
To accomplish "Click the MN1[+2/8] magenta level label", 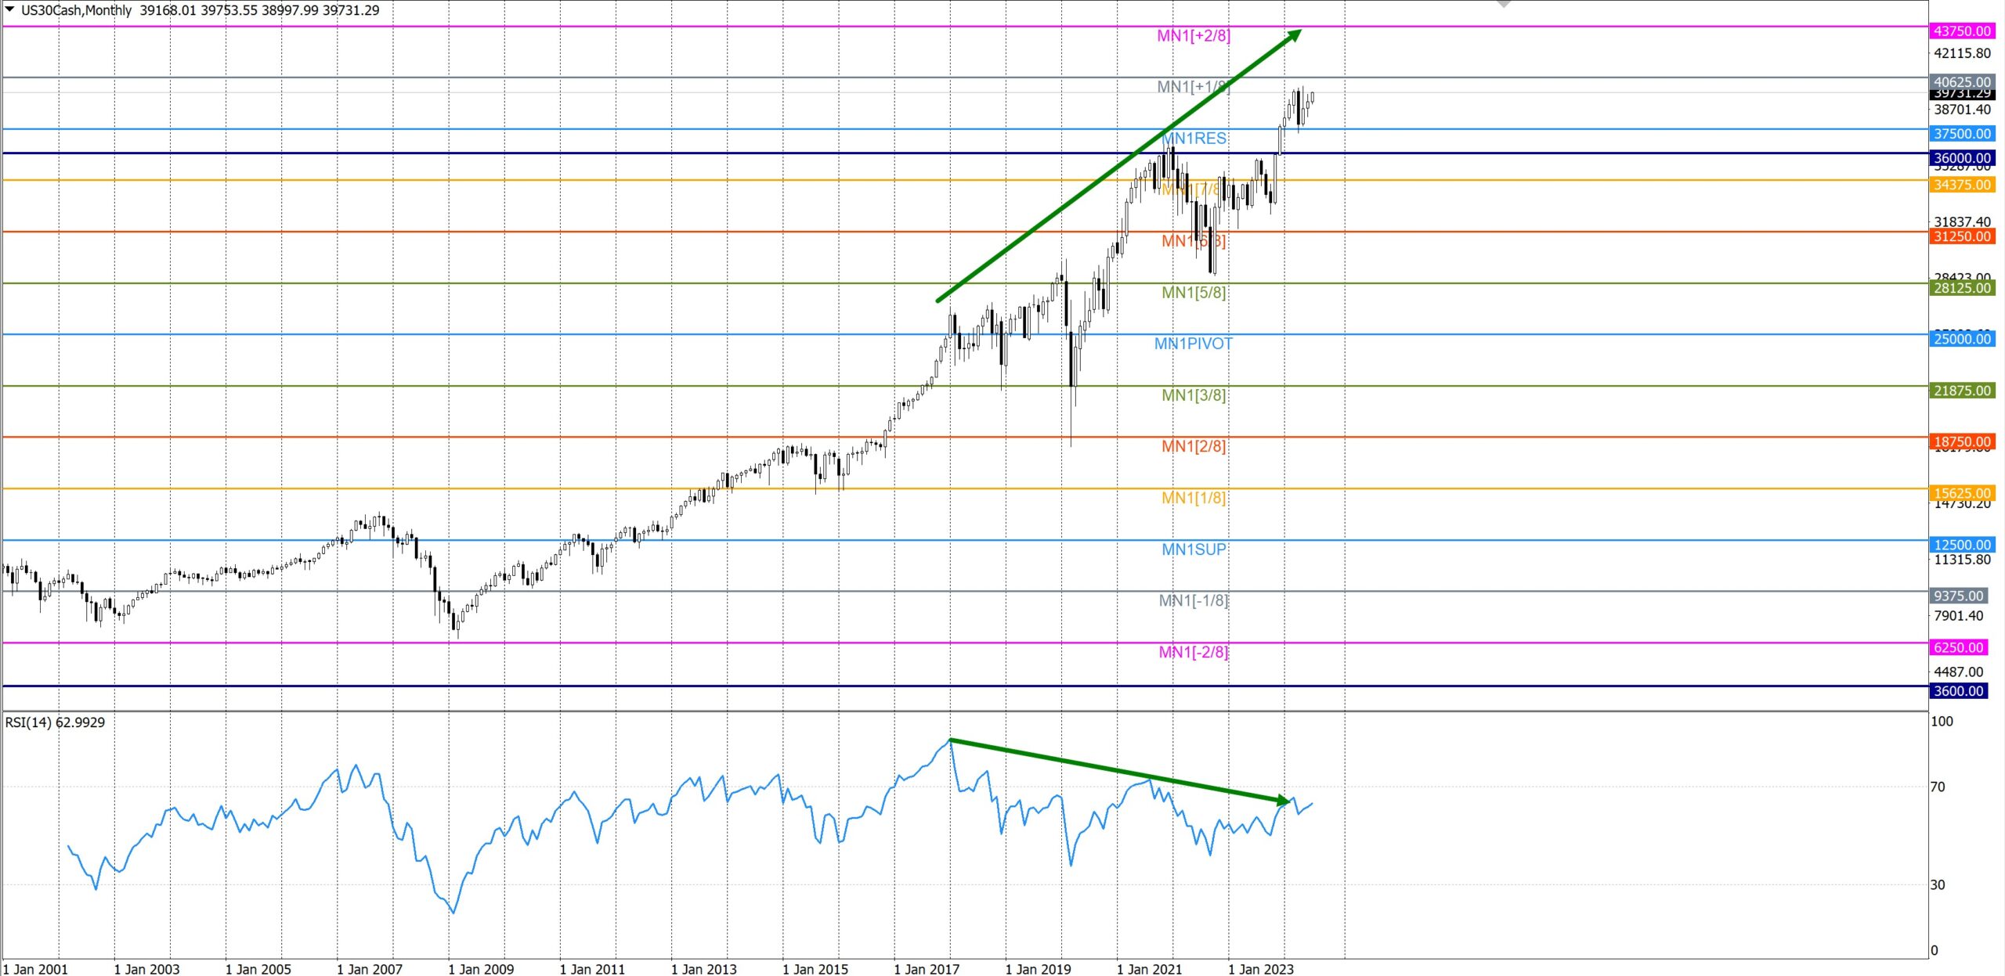I will click(x=1193, y=35).
